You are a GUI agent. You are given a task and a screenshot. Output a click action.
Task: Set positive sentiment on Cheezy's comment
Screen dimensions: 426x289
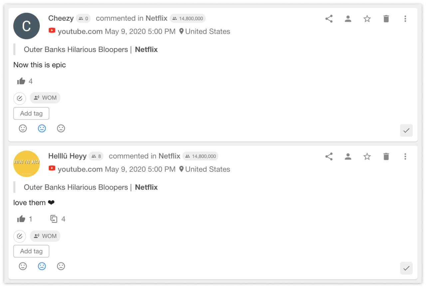tap(23, 129)
